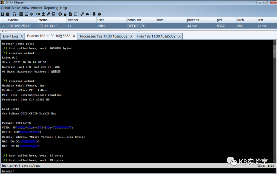Screen dimensions: 277x174
Task: Open the Reporting menu
Action: 51,8
